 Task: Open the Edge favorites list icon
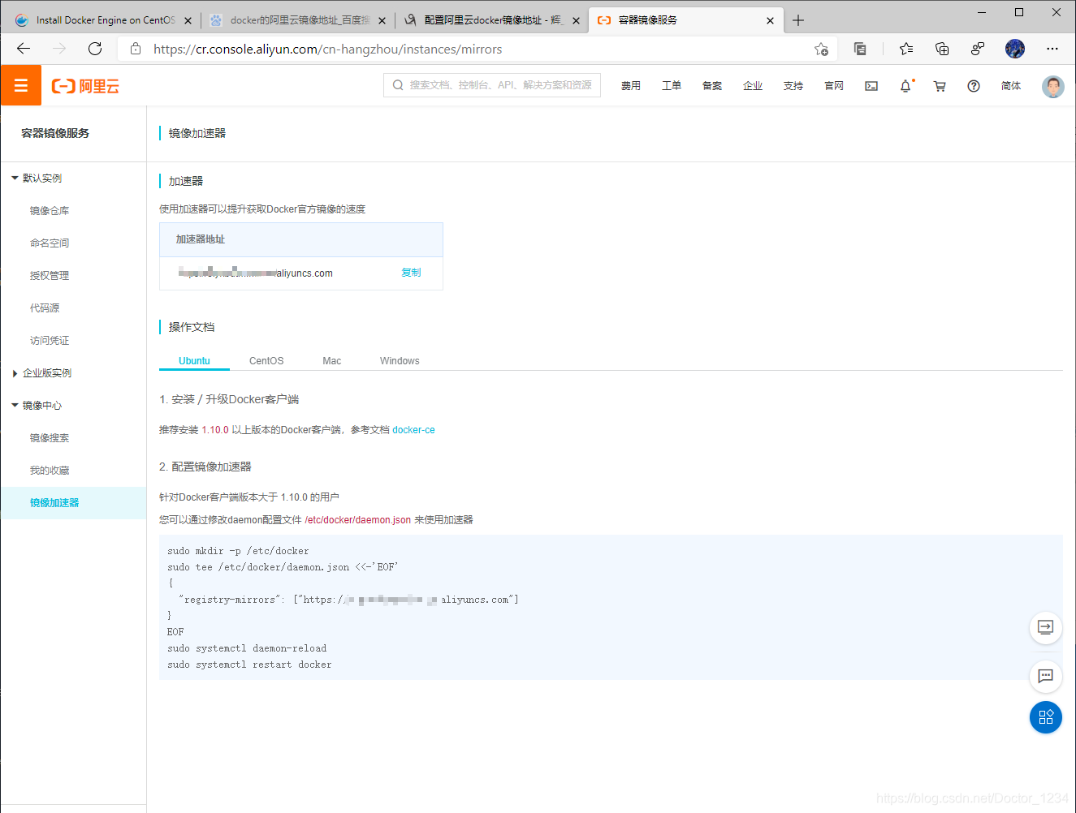pyautogui.click(x=906, y=49)
